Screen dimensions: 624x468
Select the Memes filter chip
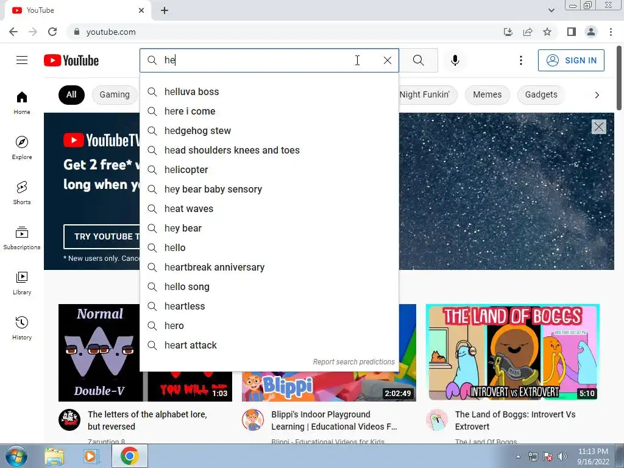click(487, 94)
